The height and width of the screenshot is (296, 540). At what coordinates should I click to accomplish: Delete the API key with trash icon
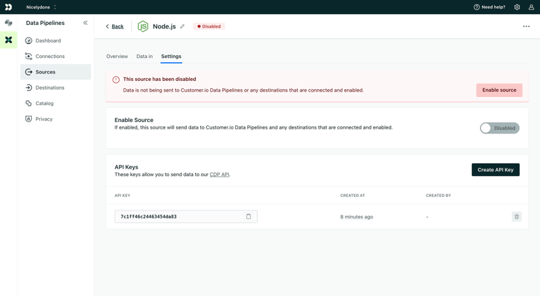point(516,216)
